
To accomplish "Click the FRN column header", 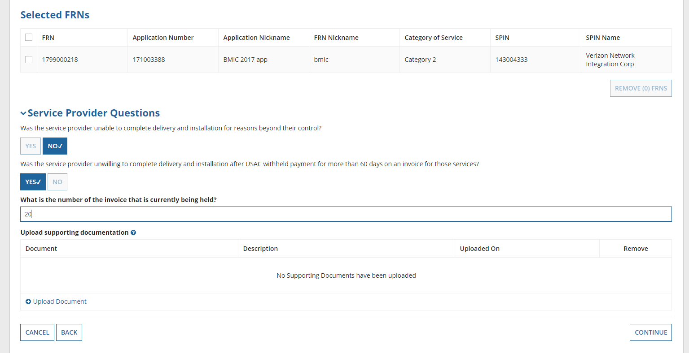I will [48, 38].
